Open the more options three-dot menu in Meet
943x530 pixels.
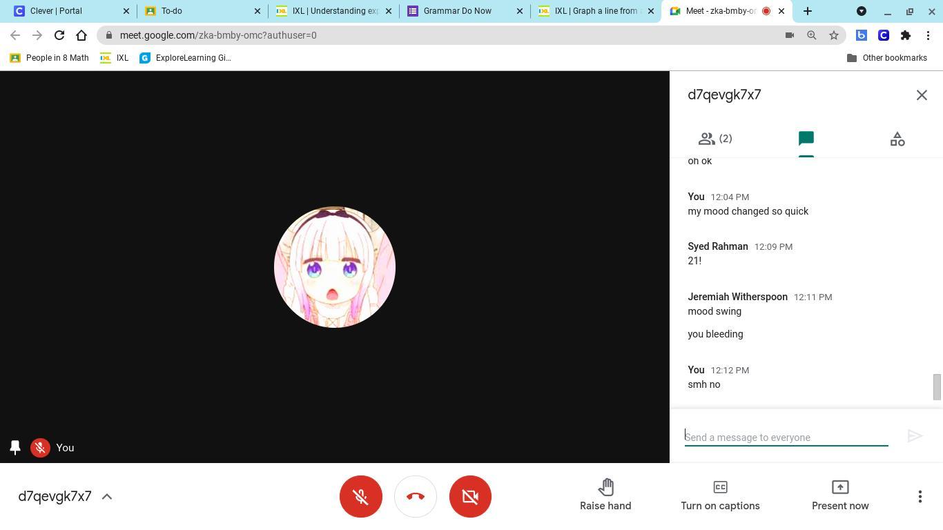tap(920, 496)
